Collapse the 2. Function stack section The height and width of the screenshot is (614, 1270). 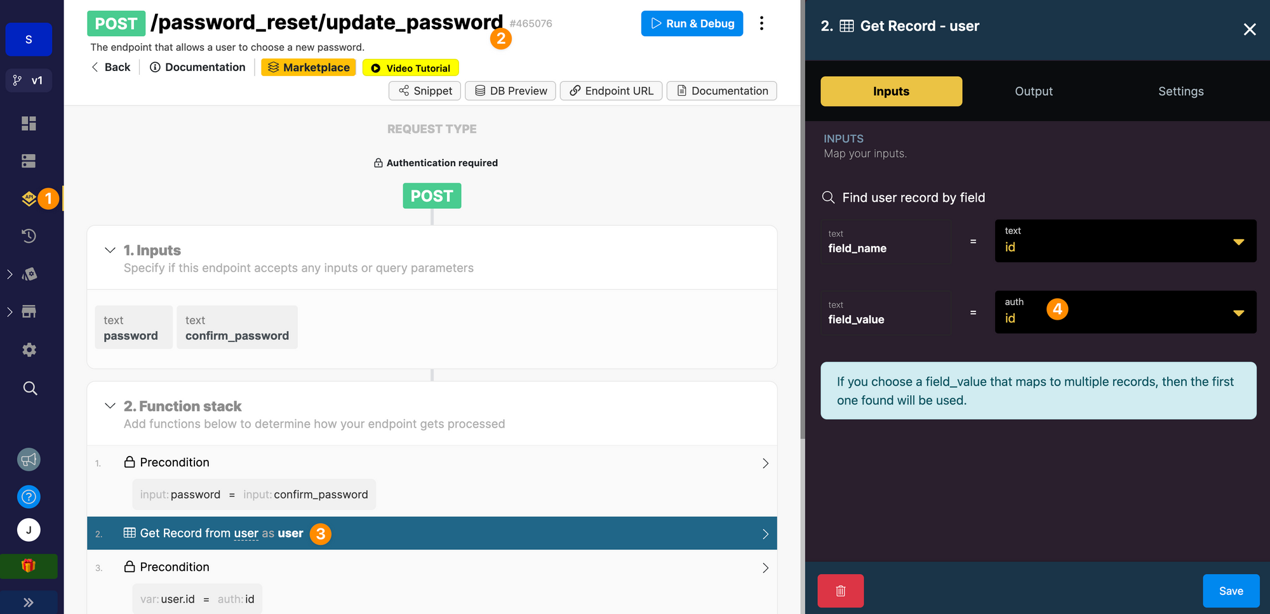coord(110,406)
